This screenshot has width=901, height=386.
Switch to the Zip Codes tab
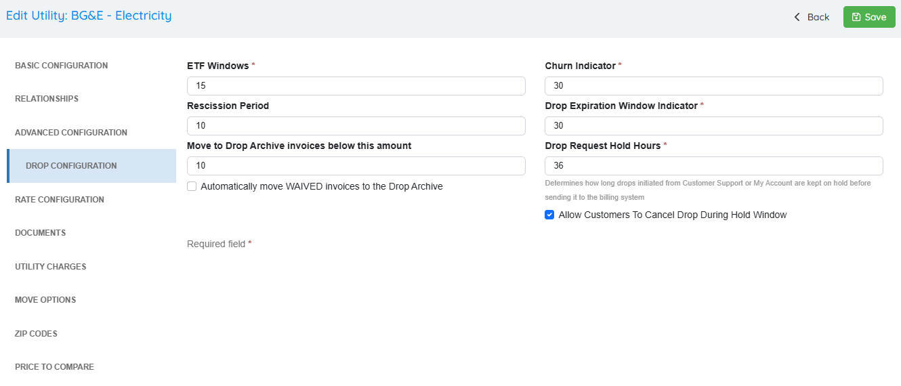pos(36,334)
